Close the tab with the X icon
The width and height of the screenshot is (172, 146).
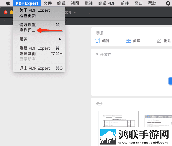(3, 21)
